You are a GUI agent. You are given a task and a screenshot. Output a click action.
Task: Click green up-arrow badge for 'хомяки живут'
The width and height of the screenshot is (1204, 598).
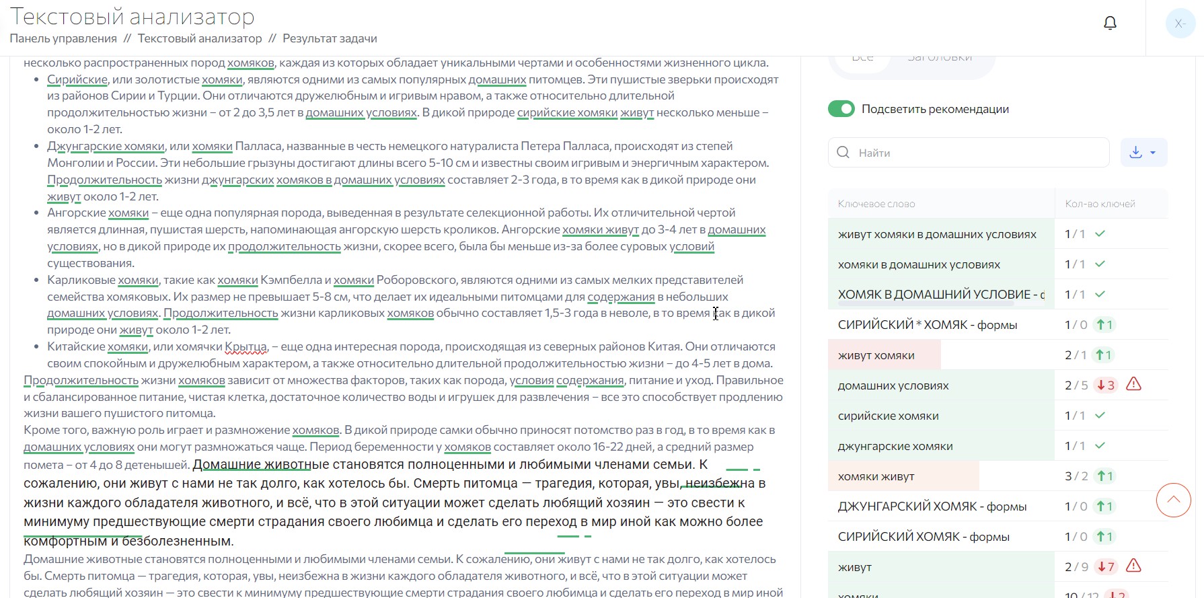click(1104, 476)
